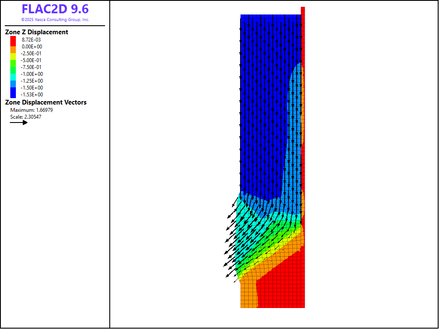Viewport: 439px width, 329px height.
Task: Click the dark blue contour region in the model
Action: pyautogui.click(x=262, y=107)
